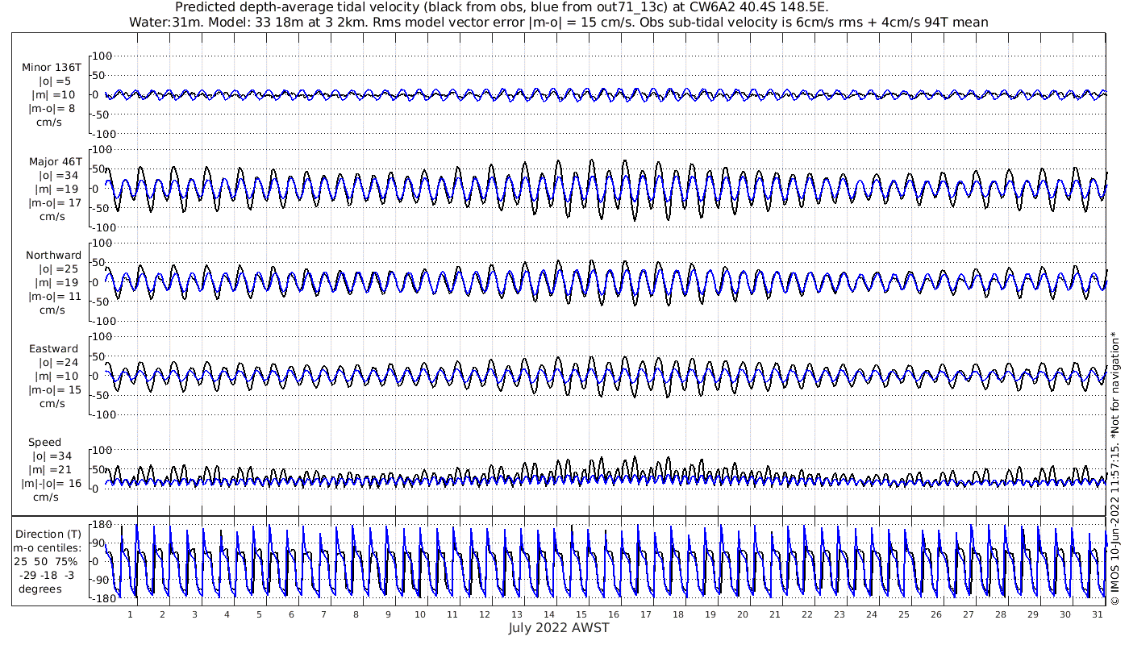Image resolution: width=1129 pixels, height=645 pixels.
Task: Click the 'degrees' unit label
Action: pos(42,589)
